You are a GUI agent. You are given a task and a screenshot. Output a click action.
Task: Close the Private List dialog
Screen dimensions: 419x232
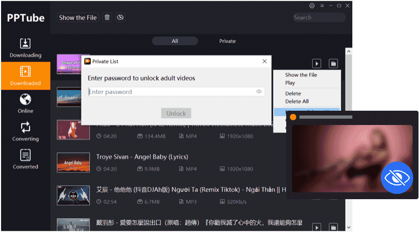click(x=265, y=61)
